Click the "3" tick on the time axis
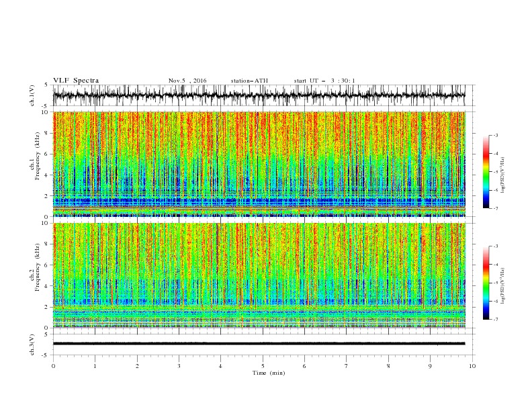This screenshot has width=532, height=411. 179,366
